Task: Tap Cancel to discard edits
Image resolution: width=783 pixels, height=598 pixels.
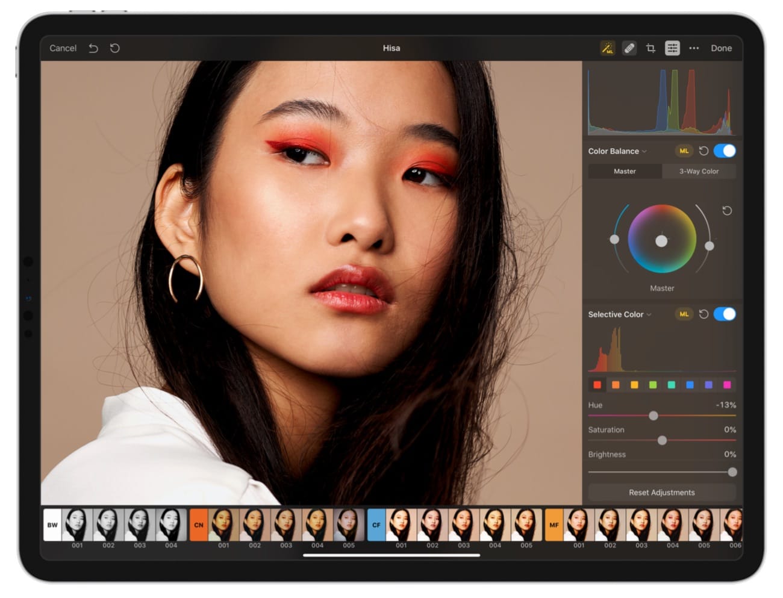Action: [63, 48]
